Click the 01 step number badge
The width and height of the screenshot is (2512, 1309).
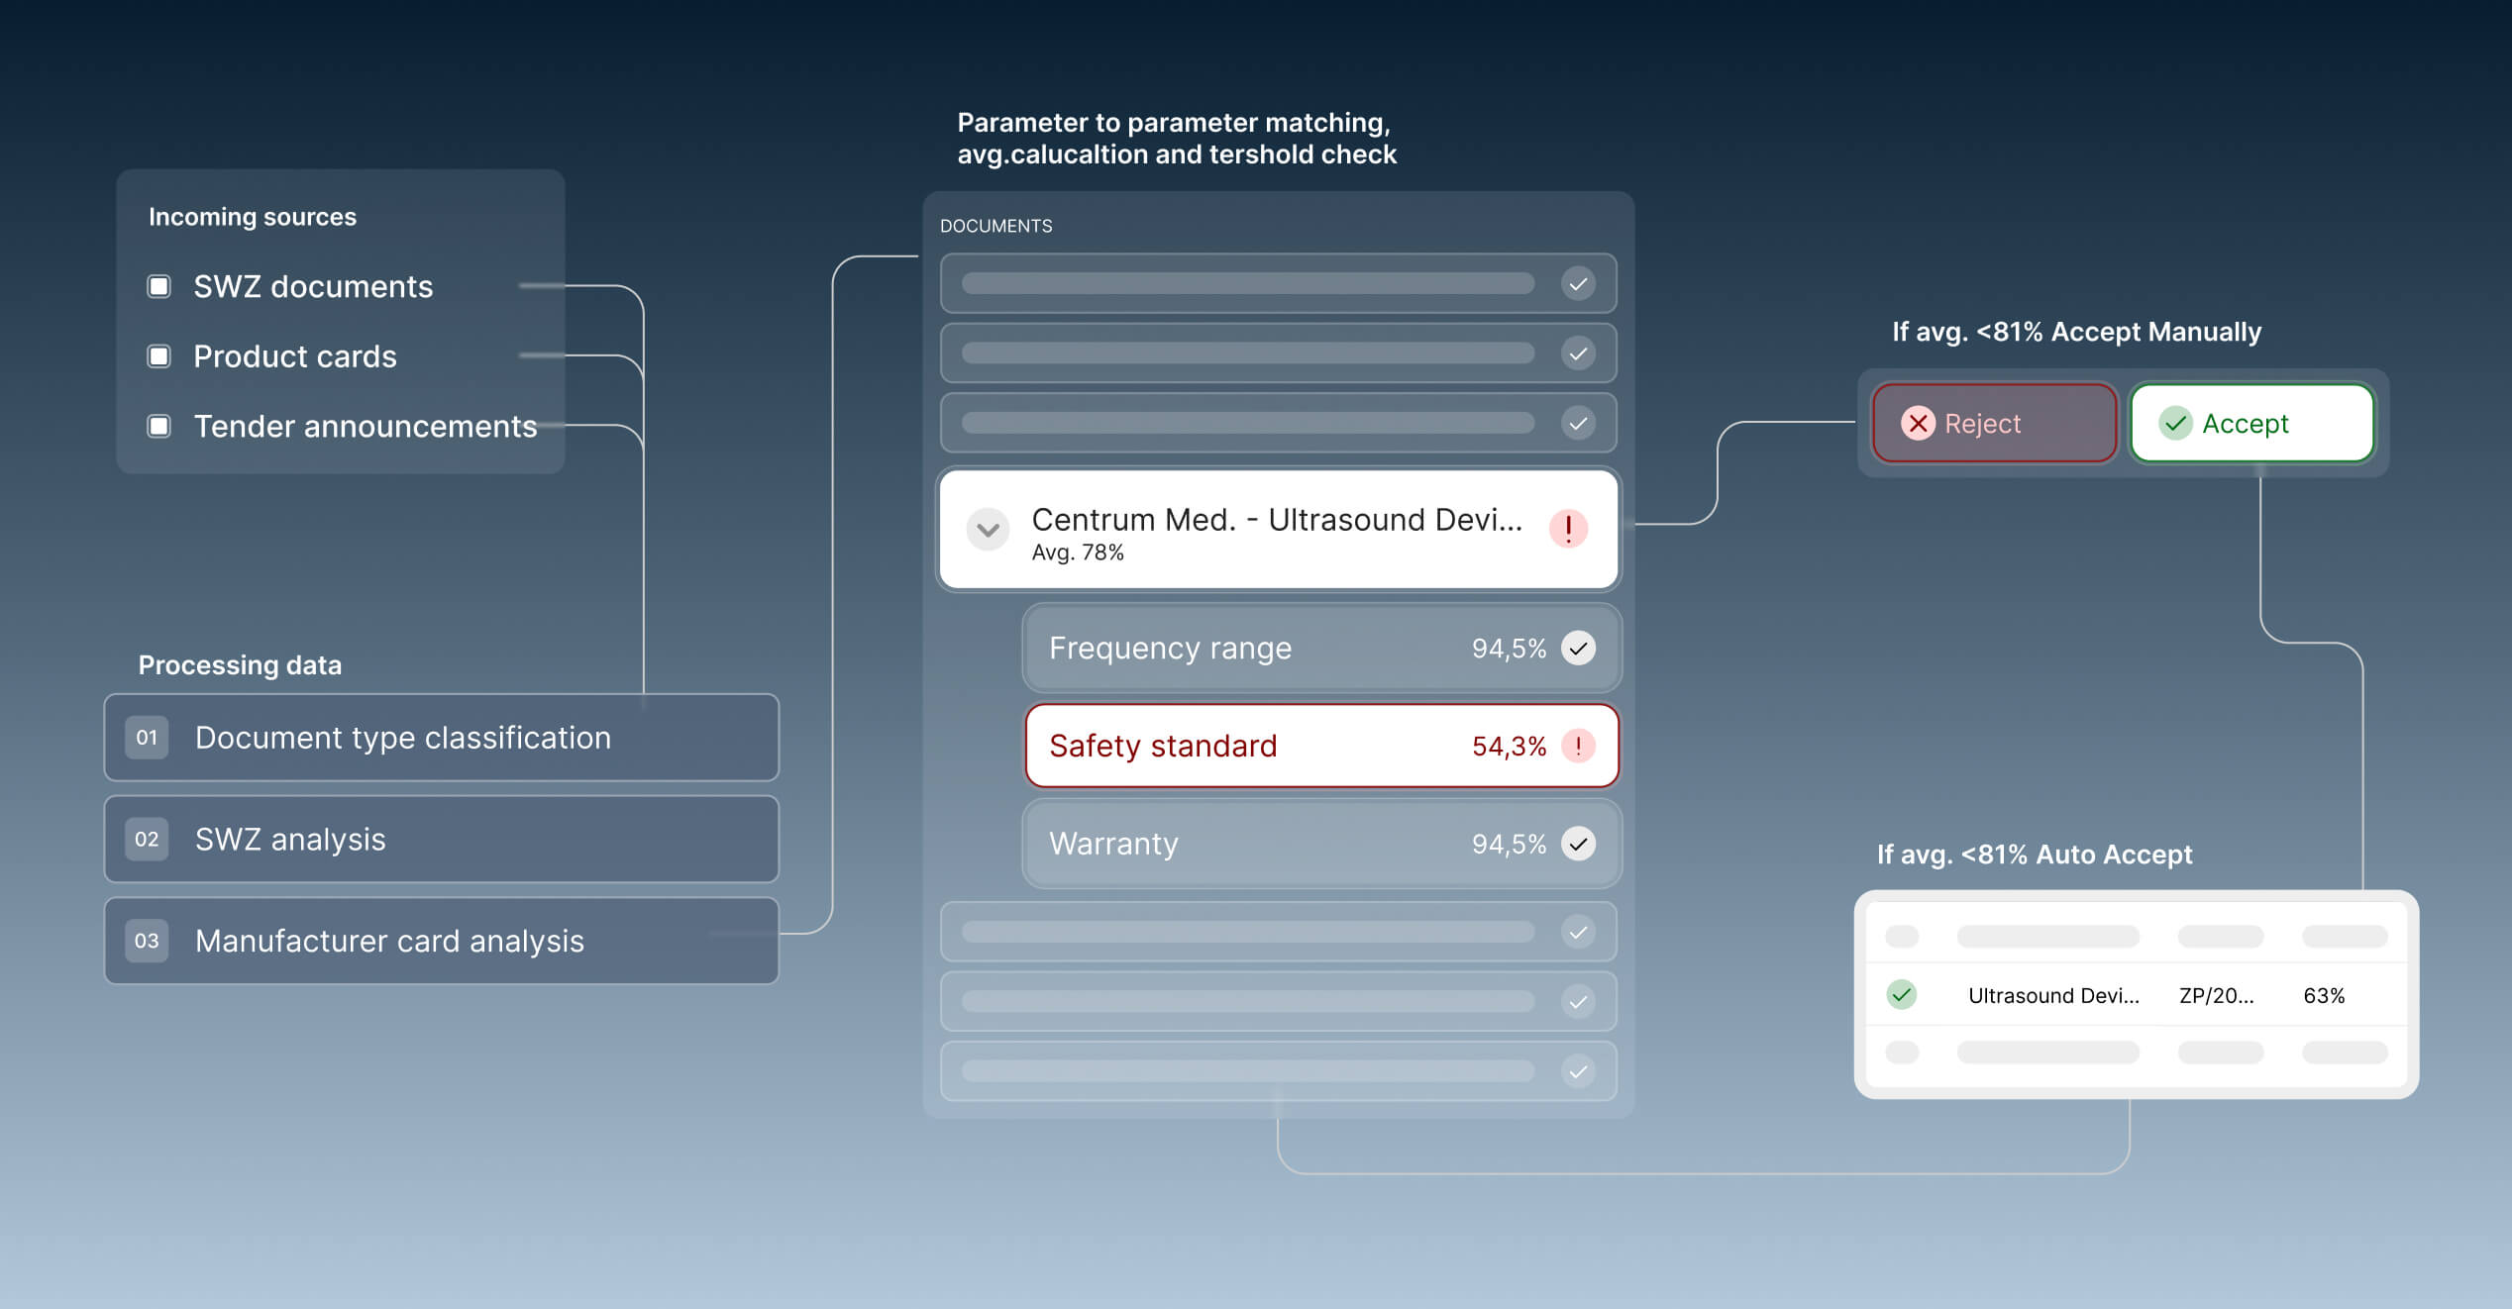click(x=147, y=738)
